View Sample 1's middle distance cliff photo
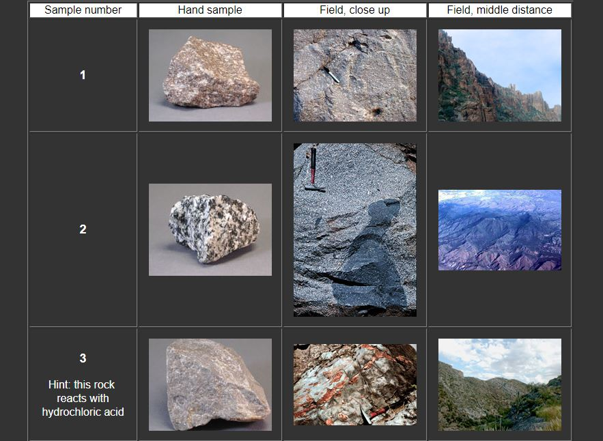Screen dimensions: 603x441 coord(499,74)
